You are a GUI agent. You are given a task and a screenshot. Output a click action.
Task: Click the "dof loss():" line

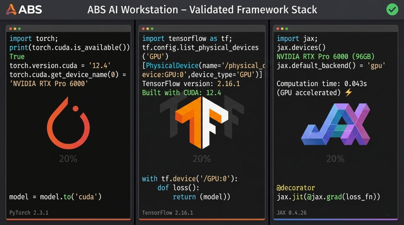pos(178,188)
